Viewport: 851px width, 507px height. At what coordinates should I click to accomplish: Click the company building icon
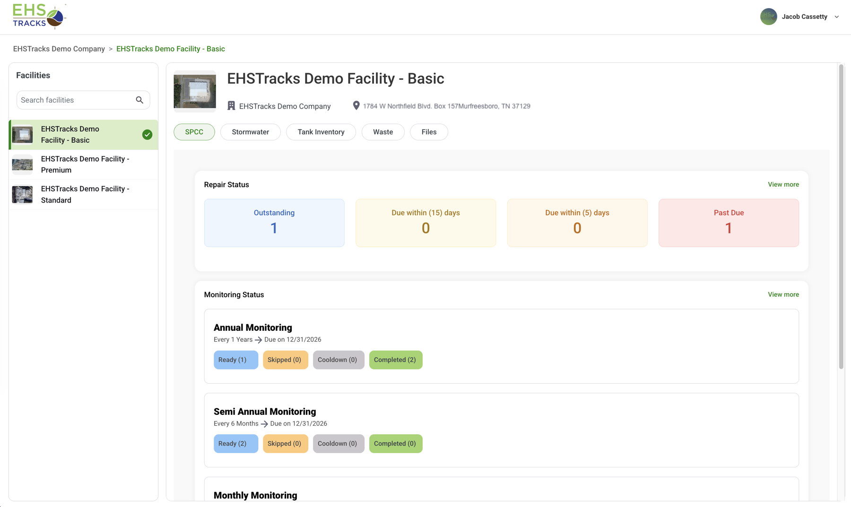coord(231,106)
